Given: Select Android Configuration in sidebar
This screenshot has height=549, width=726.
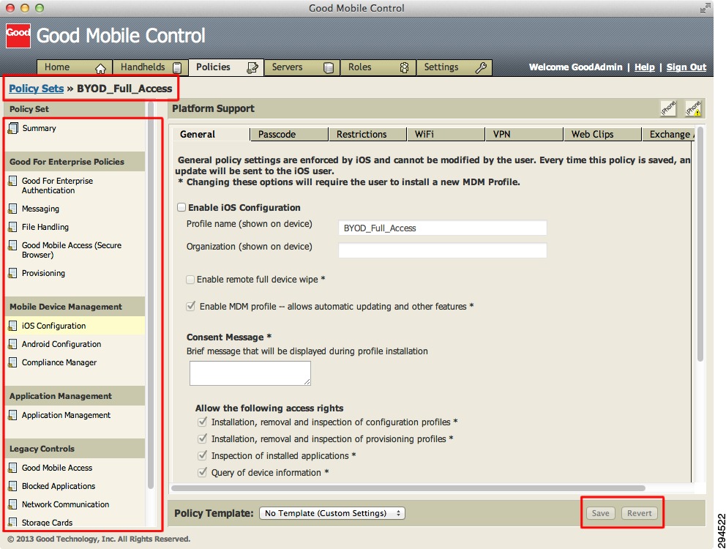Looking at the screenshot, I should (x=61, y=344).
